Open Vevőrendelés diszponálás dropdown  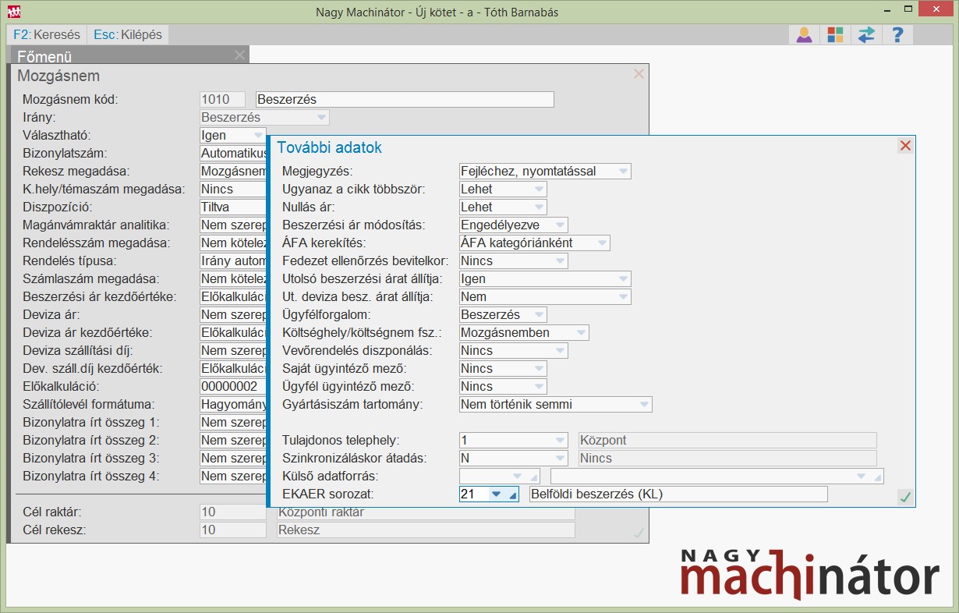point(560,351)
